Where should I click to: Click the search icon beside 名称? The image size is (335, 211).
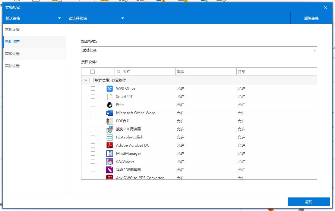click(119, 72)
